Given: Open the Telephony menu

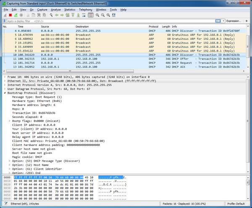Looking at the screenshot, I should (86, 9).
